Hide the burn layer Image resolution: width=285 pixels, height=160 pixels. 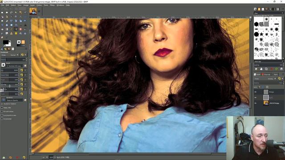[x=255, y=97]
